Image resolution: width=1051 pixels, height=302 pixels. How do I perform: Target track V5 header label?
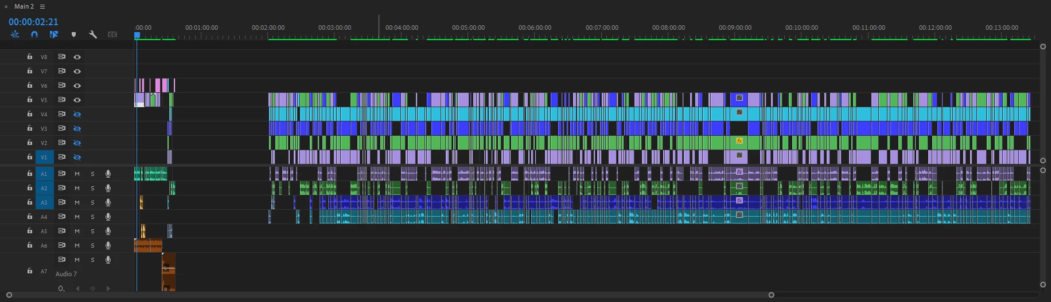tap(44, 100)
